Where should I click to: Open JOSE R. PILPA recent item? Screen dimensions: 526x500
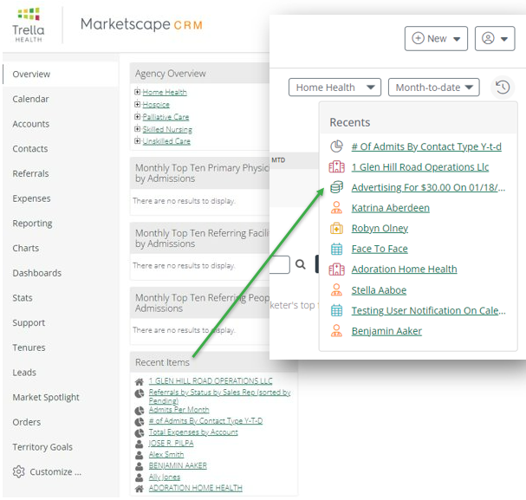[x=171, y=444]
